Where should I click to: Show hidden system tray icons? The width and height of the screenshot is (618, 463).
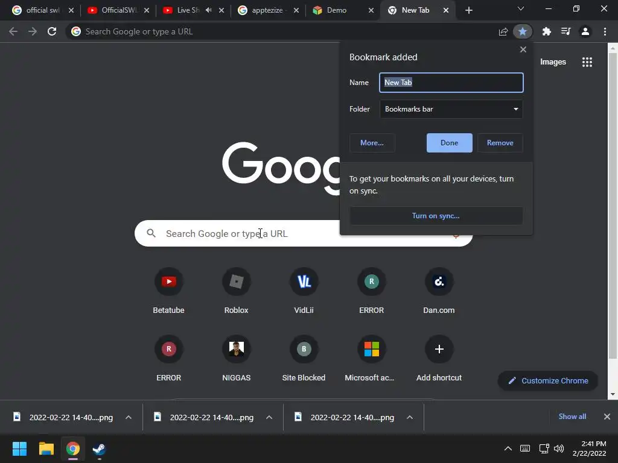508,449
